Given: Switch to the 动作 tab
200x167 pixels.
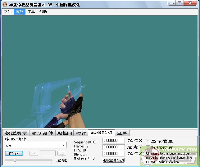Looking at the screenshot, I should pyautogui.click(x=81, y=133).
